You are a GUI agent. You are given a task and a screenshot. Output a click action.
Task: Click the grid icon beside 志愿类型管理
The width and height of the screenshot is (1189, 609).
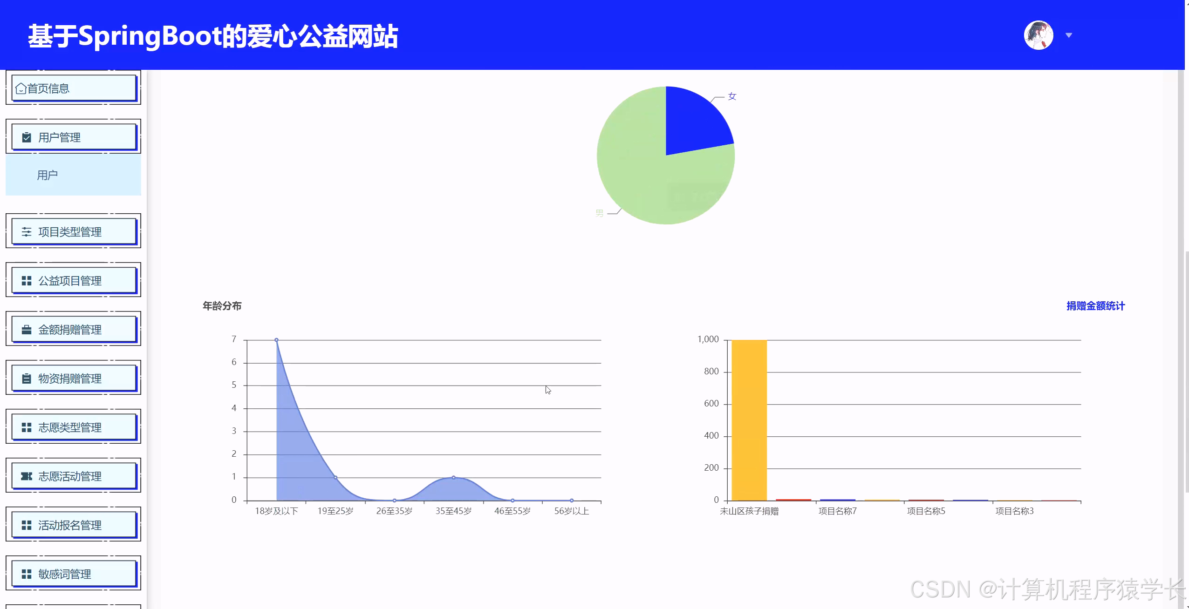pos(27,427)
